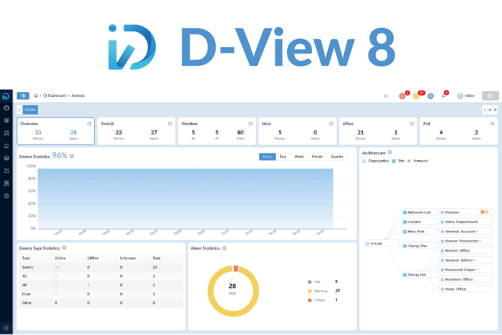
Task: Expand the sidebar using the bottom menu icon
Action: pos(6,328)
